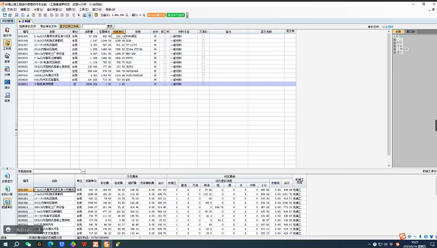The width and height of the screenshot is (437, 248).
Task: Expand the 设备 tree node
Action: point(395,46)
